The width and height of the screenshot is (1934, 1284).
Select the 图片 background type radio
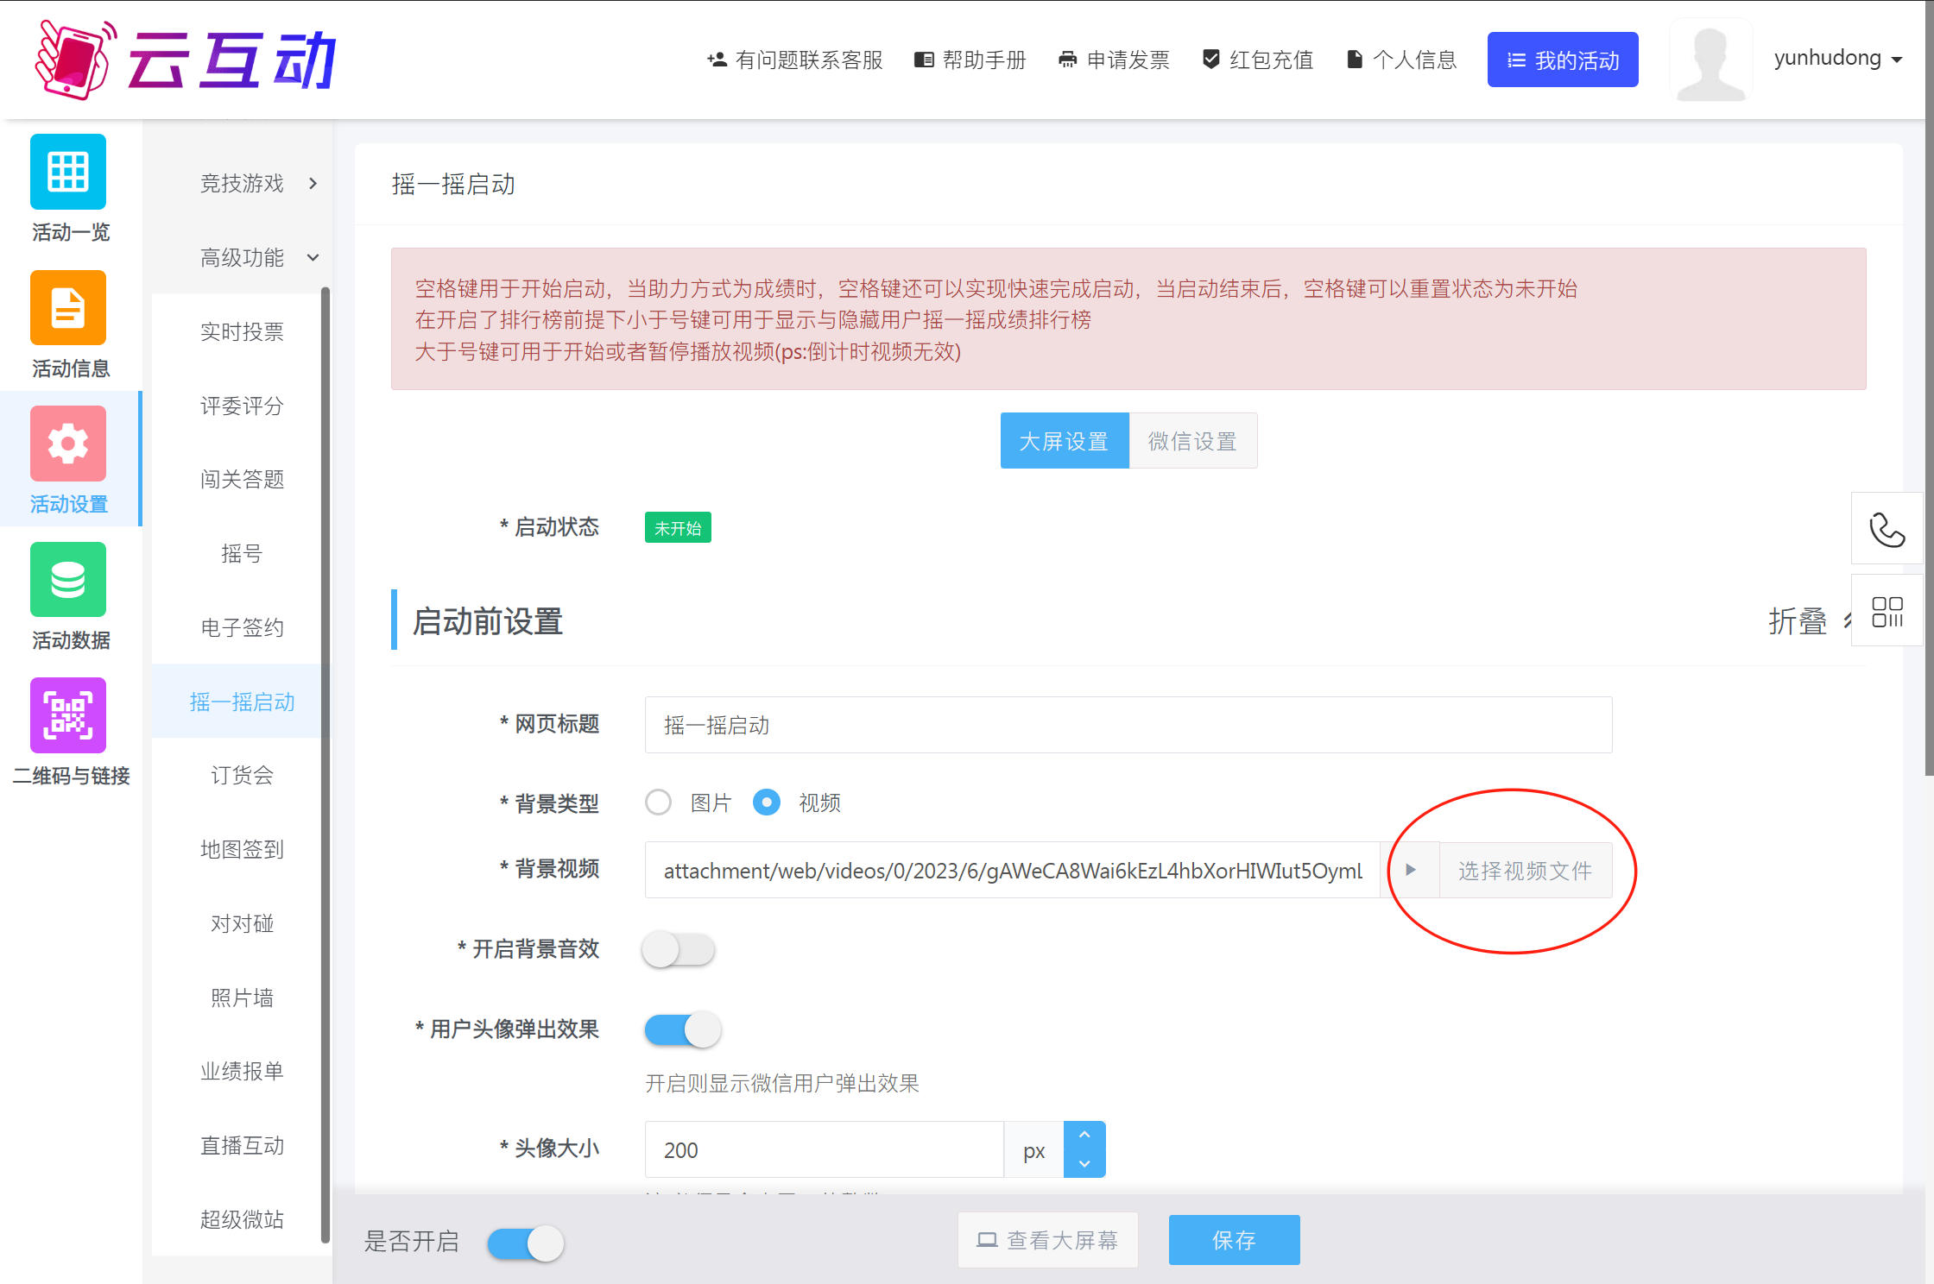click(x=658, y=802)
